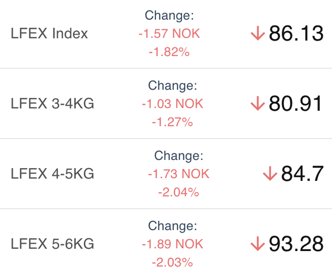This screenshot has width=332, height=277.
Task: Click the red down arrow beside 84.7
Action: tap(270, 174)
